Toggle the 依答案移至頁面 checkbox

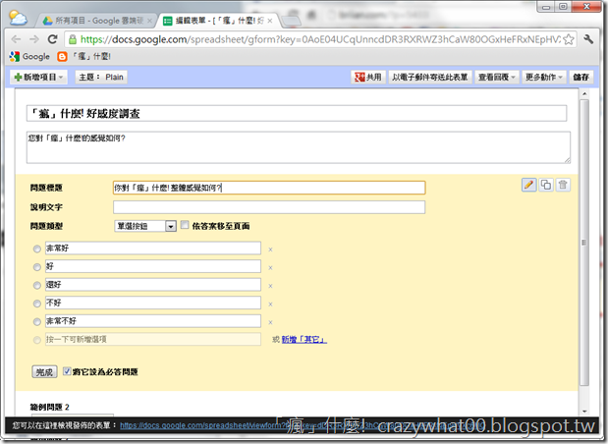185,225
